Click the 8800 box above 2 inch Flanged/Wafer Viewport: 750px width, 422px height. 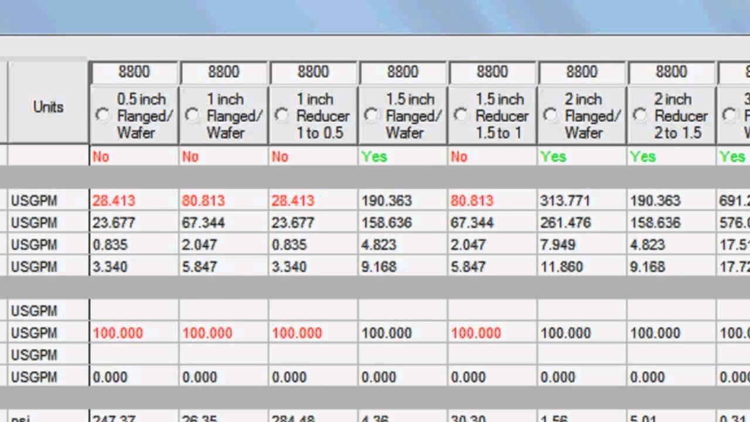582,73
